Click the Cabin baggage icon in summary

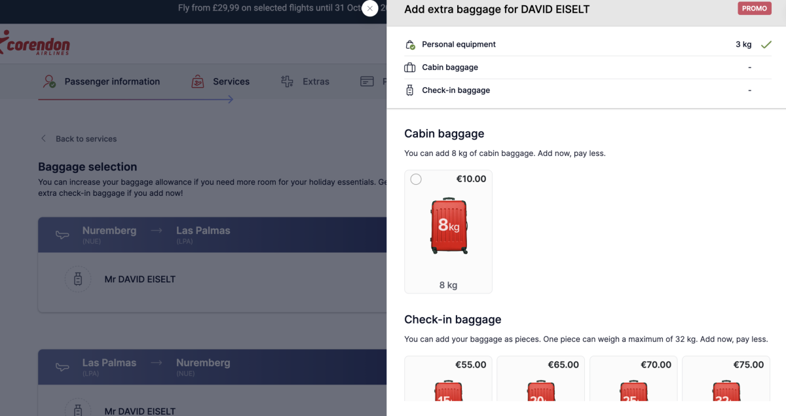coord(410,67)
